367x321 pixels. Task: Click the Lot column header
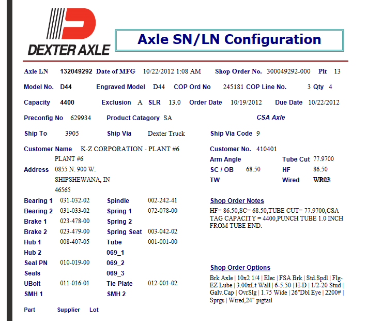pos(94,310)
